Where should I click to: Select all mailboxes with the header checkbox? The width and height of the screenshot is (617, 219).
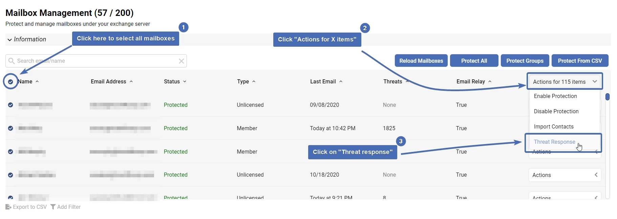click(x=10, y=81)
